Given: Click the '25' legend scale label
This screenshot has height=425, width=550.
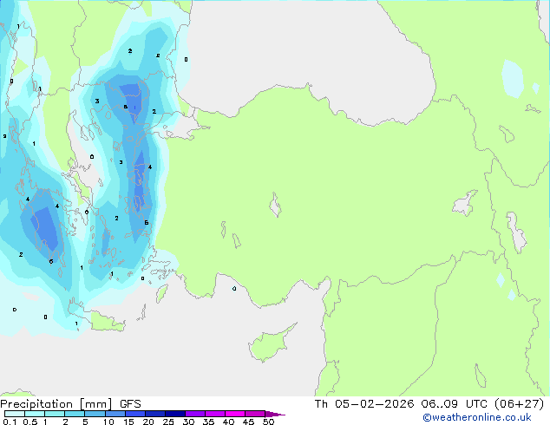Looking at the screenshot, I should pos(168,422).
